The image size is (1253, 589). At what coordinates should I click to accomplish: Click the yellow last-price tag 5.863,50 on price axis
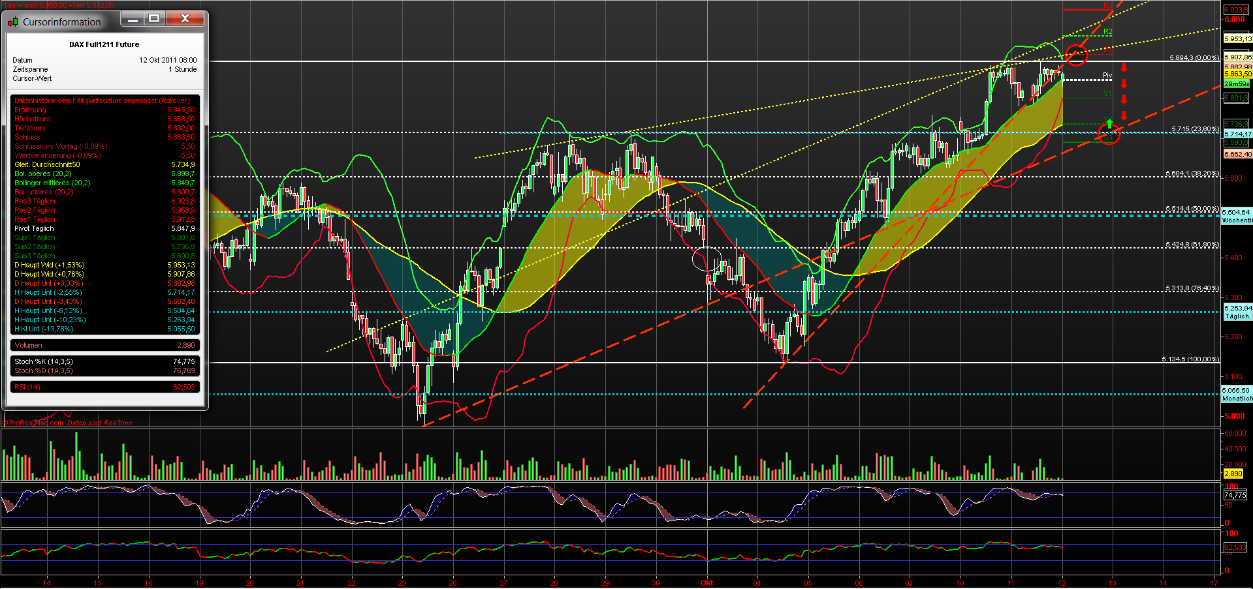pyautogui.click(x=1237, y=75)
